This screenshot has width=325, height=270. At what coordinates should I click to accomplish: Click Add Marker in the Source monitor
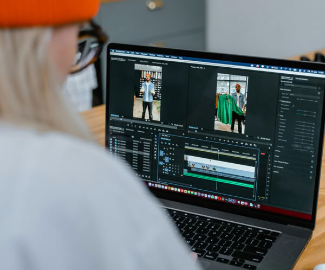128,125
